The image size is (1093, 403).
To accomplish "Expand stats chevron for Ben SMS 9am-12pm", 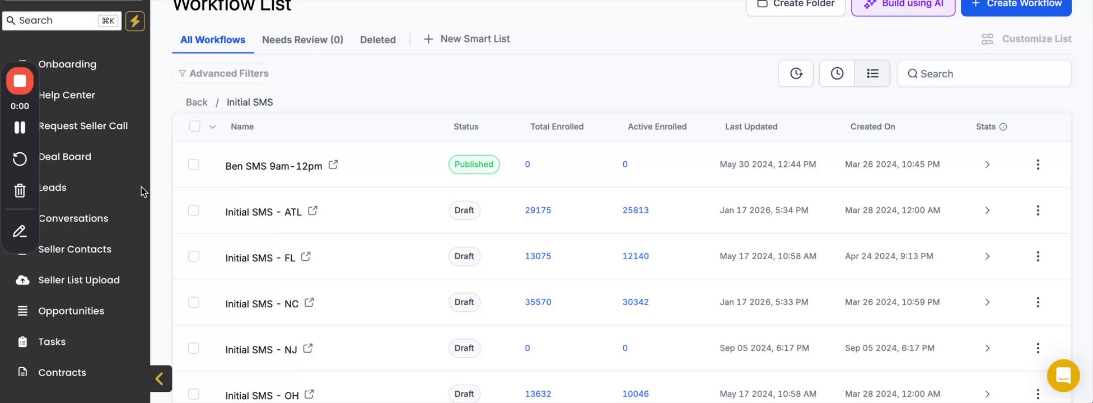I will coord(987,165).
